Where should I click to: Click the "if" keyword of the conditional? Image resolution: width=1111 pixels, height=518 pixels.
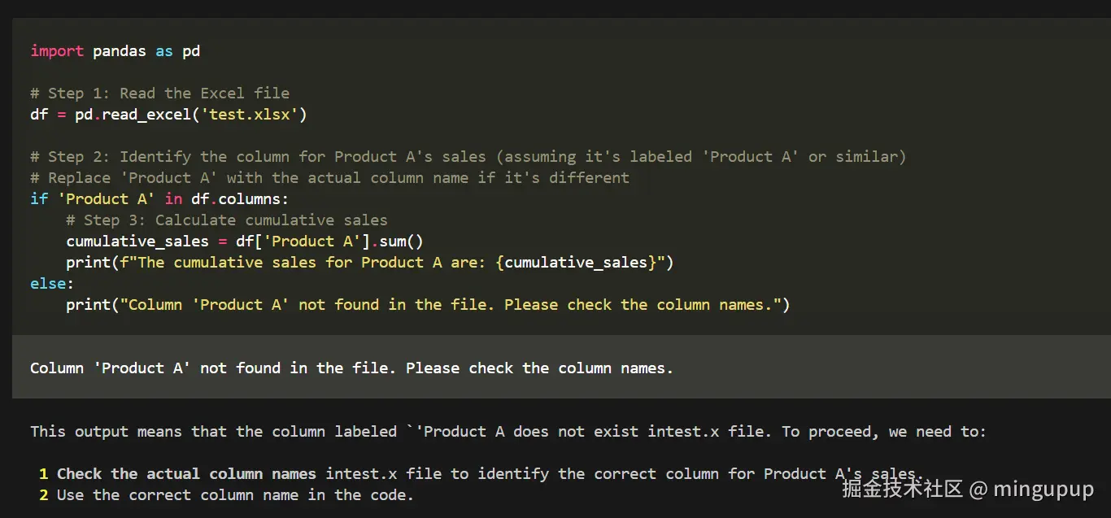pyautogui.click(x=39, y=199)
